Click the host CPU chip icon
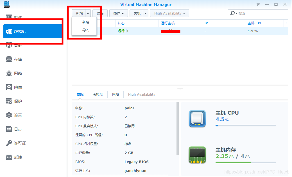The width and height of the screenshot is (292, 177). click(x=197, y=119)
